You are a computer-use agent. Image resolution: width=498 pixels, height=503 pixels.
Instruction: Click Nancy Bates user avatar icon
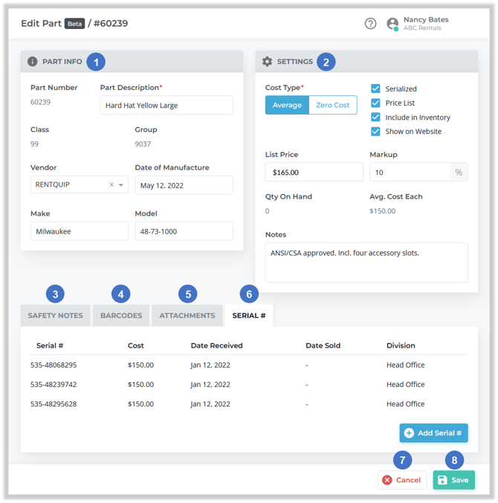[392, 24]
